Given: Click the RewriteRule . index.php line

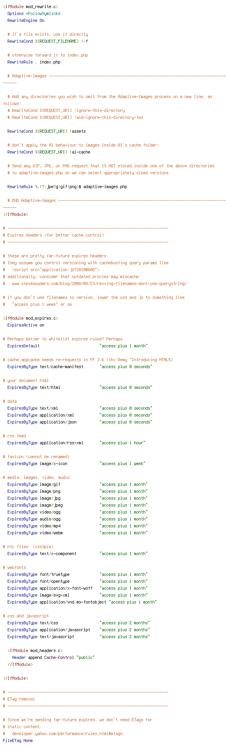Looking at the screenshot, I should pos(34,62).
